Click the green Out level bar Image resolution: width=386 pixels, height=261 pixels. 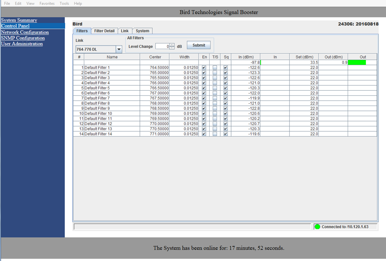pos(357,63)
